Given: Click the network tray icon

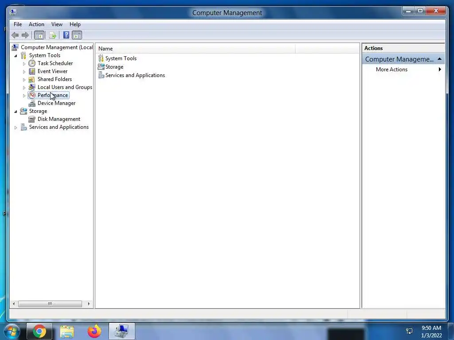Looking at the screenshot, I should click(x=409, y=331).
